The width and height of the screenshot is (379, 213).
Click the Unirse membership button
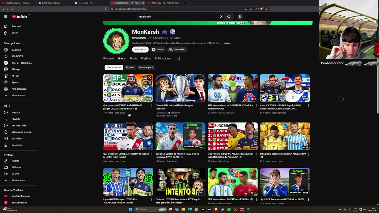tap(158, 50)
